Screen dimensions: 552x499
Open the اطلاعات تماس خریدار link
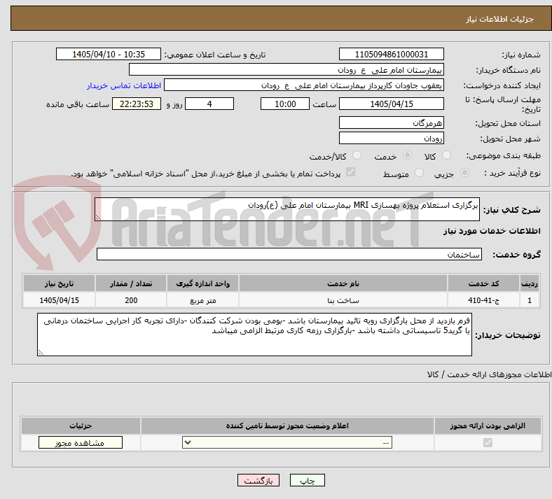pos(124,85)
